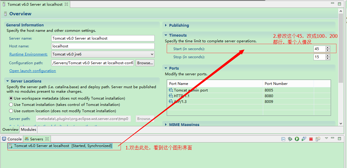Click the HTTP/1.1 port row icon

[x=171, y=96]
